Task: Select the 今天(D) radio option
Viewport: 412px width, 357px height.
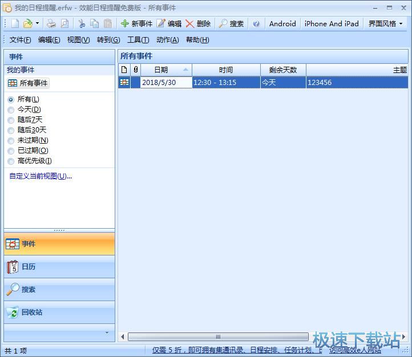Action: [x=11, y=109]
